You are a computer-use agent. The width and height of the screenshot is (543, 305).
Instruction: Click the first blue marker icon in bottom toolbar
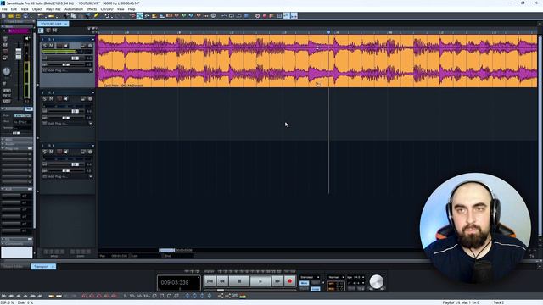(188, 296)
